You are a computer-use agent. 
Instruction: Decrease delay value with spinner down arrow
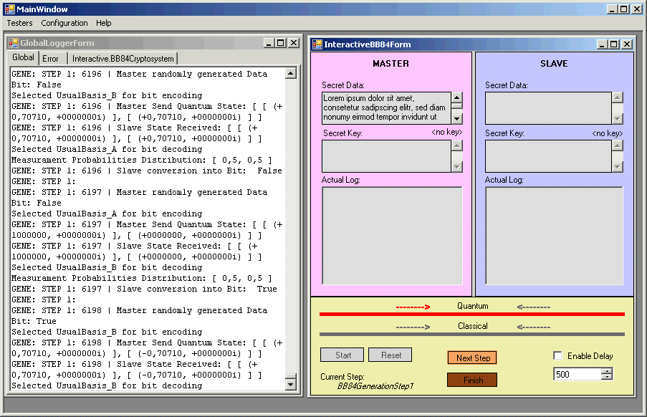coord(607,377)
